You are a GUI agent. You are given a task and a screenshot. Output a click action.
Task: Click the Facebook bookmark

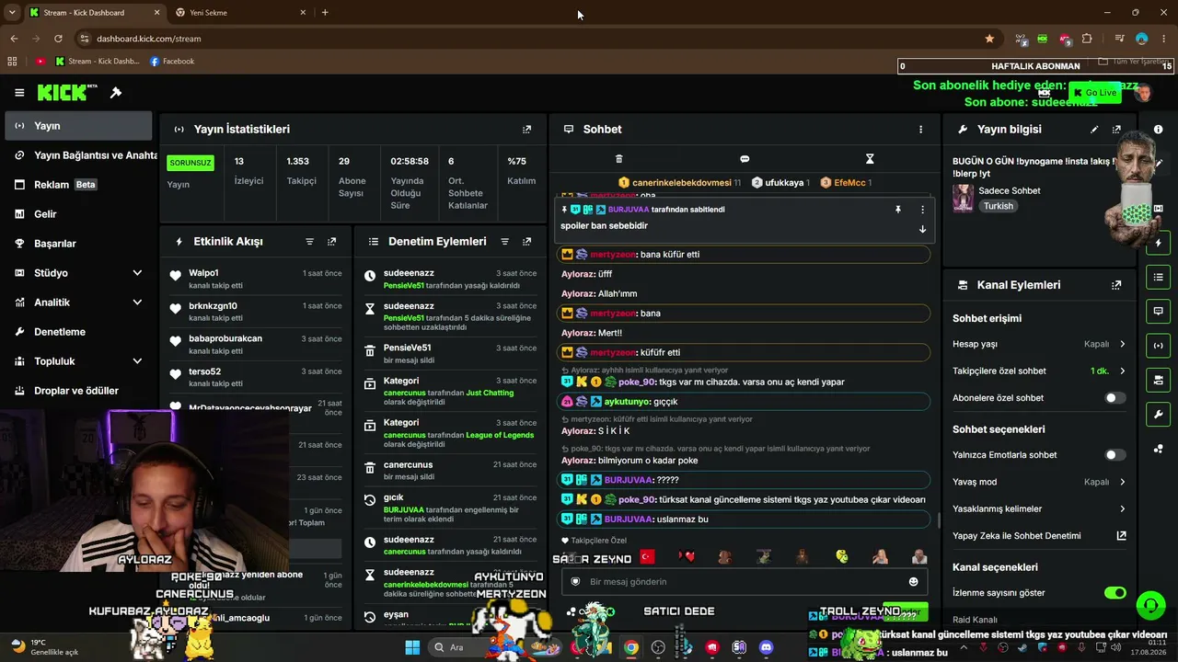pos(172,62)
